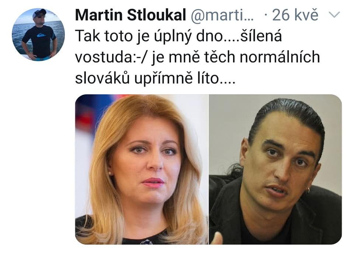Click the 26 kvě tweet date
The image size is (354, 255).
click(295, 15)
